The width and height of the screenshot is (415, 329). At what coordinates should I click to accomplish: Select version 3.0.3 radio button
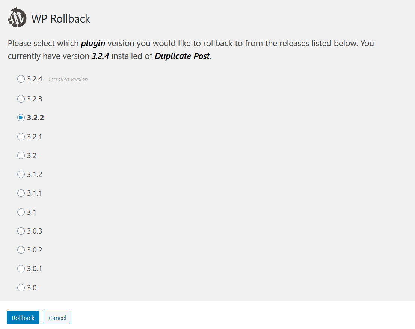point(21,231)
